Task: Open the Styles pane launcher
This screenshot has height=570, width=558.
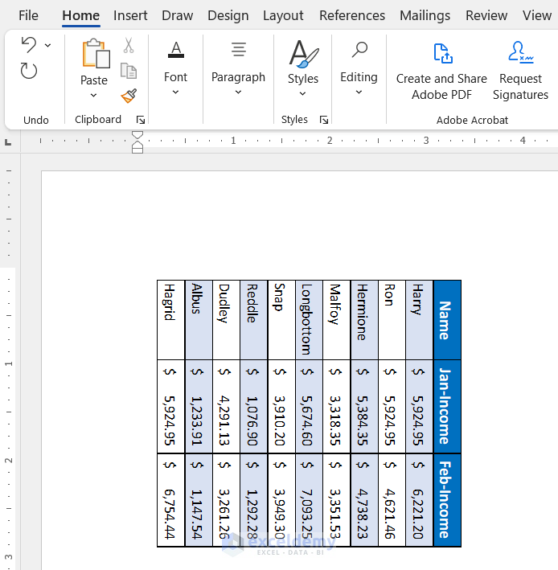Action: coord(324,120)
